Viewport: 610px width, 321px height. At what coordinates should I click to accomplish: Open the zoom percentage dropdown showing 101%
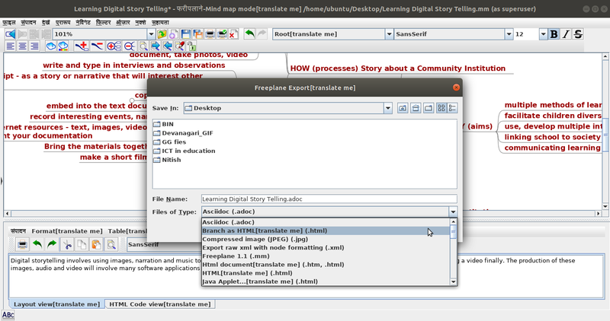click(151, 34)
